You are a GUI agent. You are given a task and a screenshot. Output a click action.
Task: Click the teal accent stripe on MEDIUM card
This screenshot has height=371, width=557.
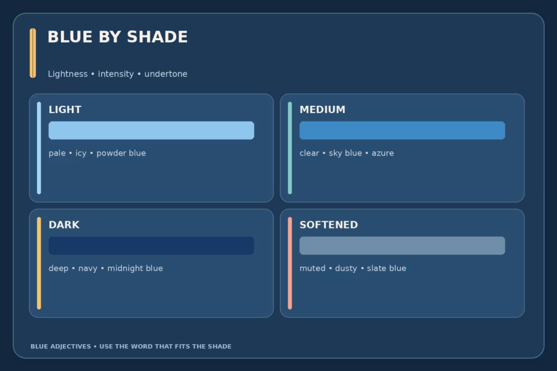tap(290, 148)
